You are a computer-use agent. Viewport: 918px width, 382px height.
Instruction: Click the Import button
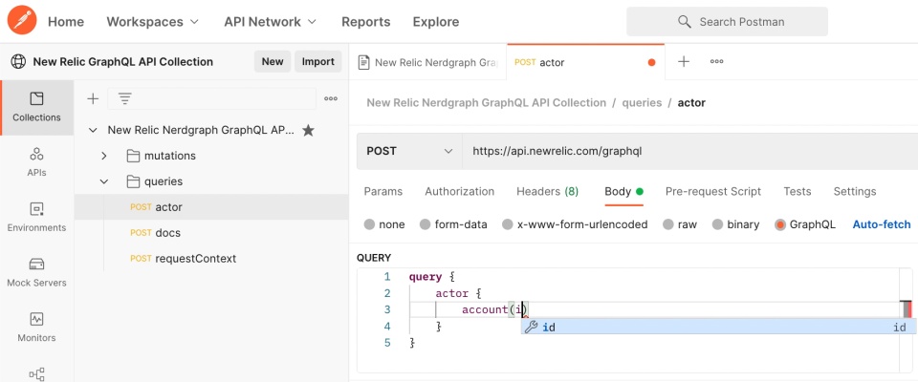tap(317, 61)
